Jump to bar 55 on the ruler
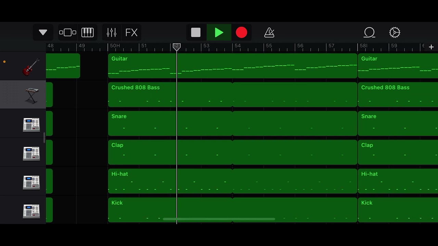 [x=269, y=46]
